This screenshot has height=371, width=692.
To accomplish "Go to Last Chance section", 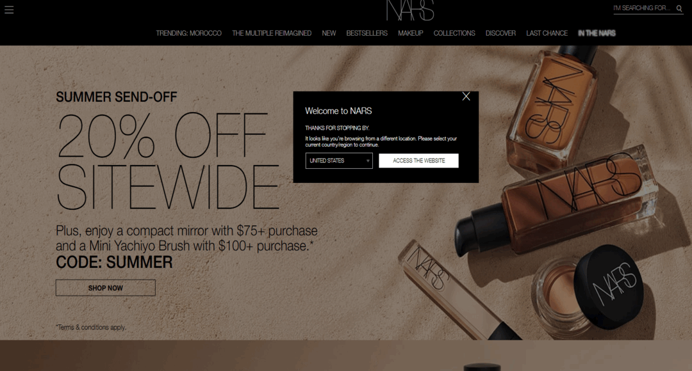I will pos(547,33).
